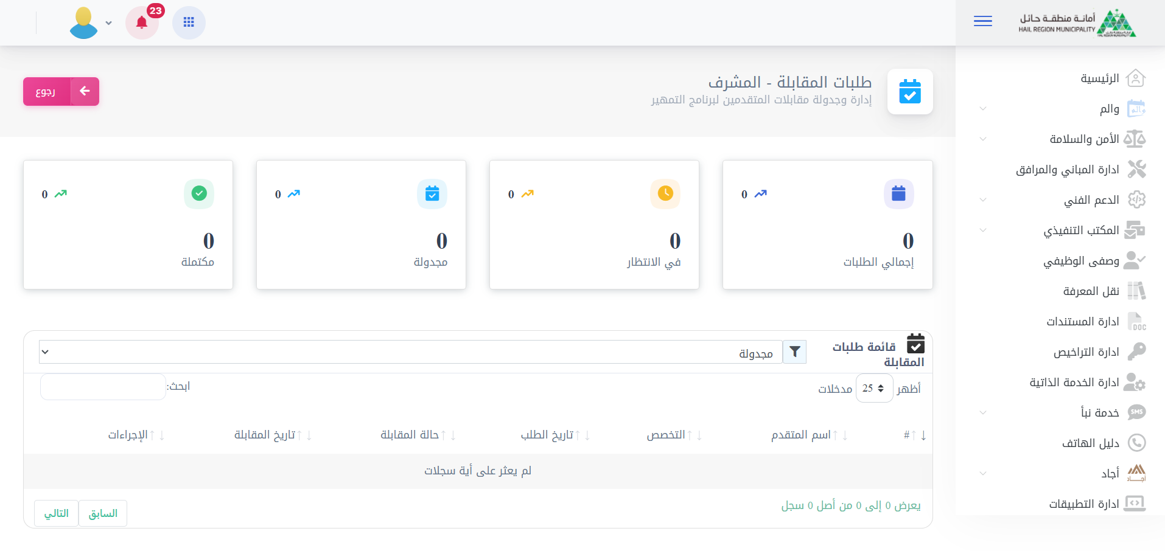Viewport: 1165px width, 551px height.
Task: Open the entries-per-page 25 selector
Action: 873,388
